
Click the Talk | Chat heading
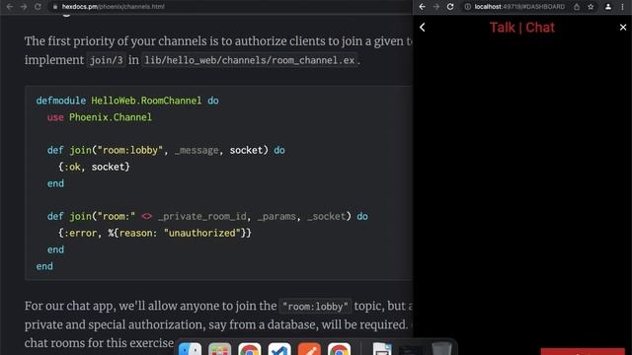pyautogui.click(x=522, y=28)
